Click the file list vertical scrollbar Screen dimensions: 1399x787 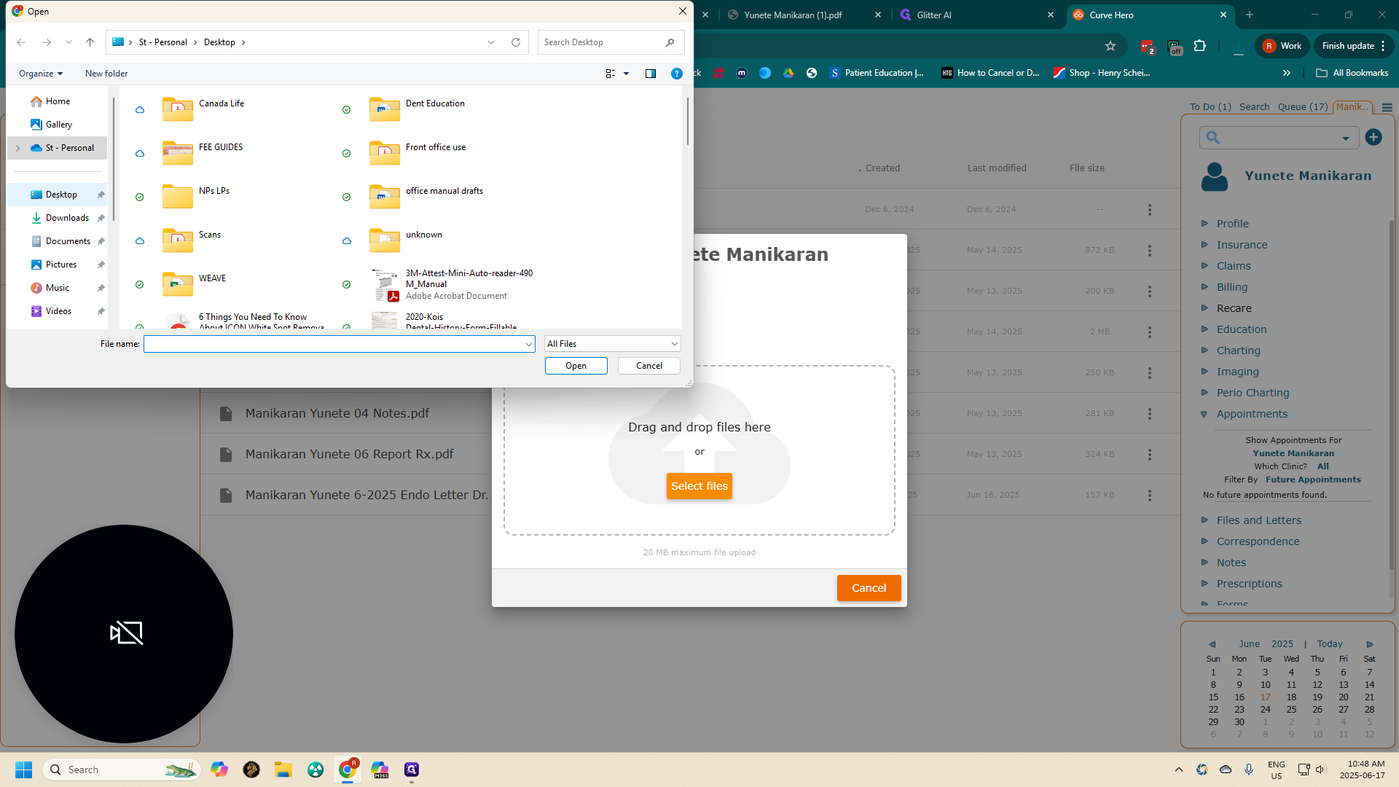pos(686,120)
